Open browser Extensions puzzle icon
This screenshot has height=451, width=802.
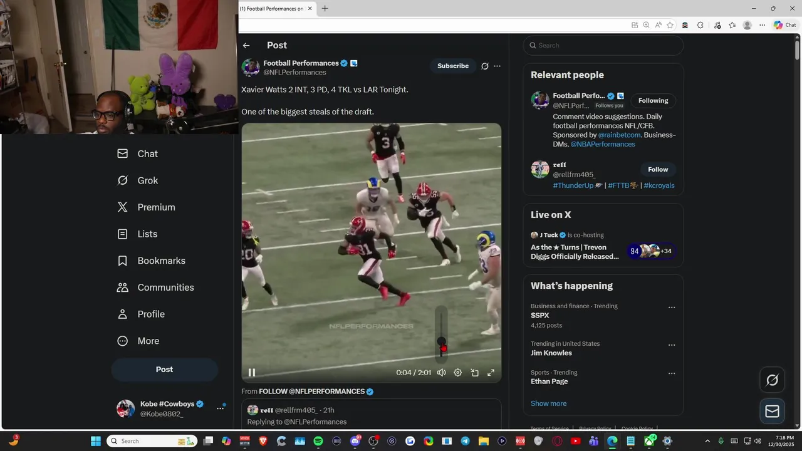point(700,25)
